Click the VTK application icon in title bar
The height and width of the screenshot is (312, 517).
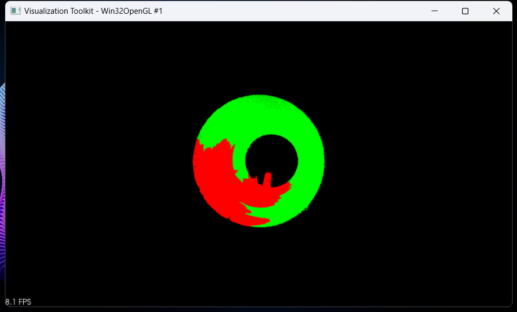pyautogui.click(x=15, y=11)
